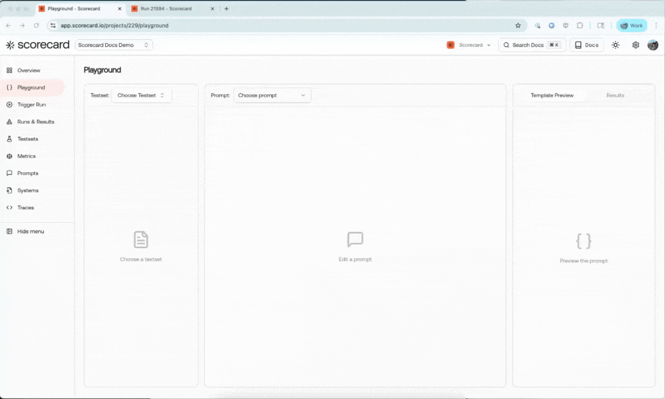The image size is (665, 399).
Task: Click the browser forward arrow
Action: [22, 25]
